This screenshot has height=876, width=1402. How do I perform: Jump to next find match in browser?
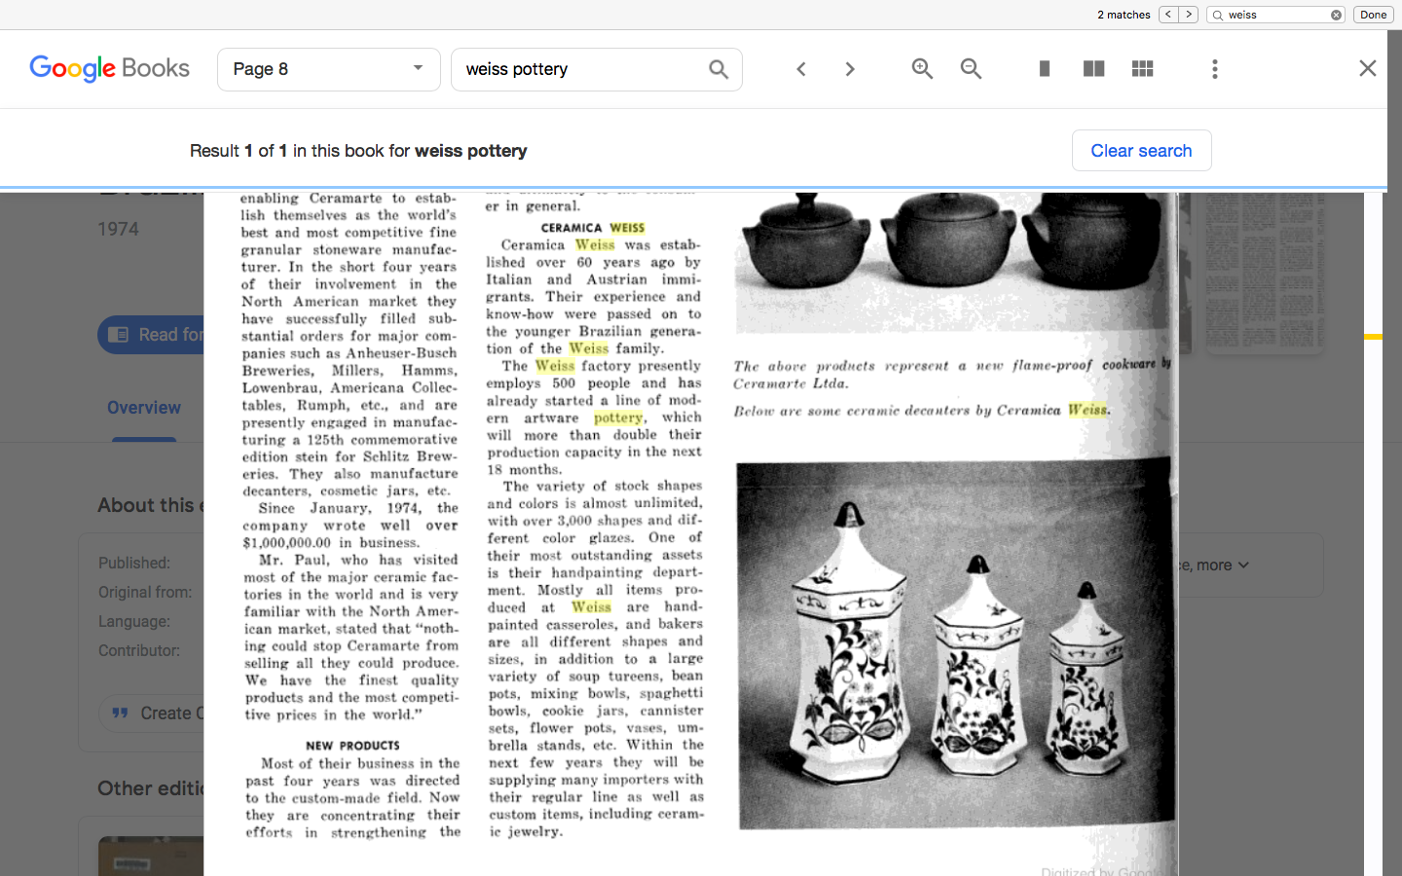pos(1189,15)
